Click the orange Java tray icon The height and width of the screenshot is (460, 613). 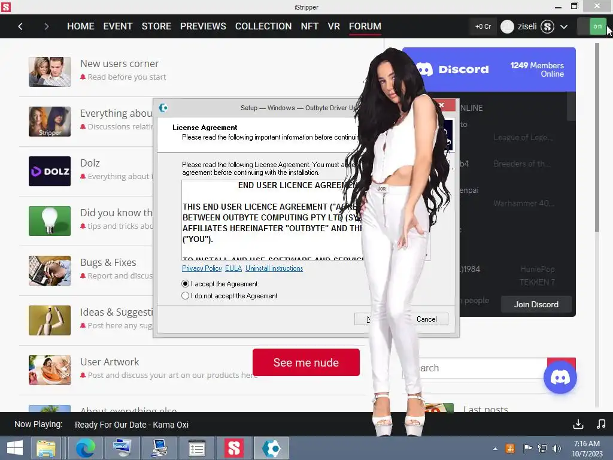(x=510, y=449)
